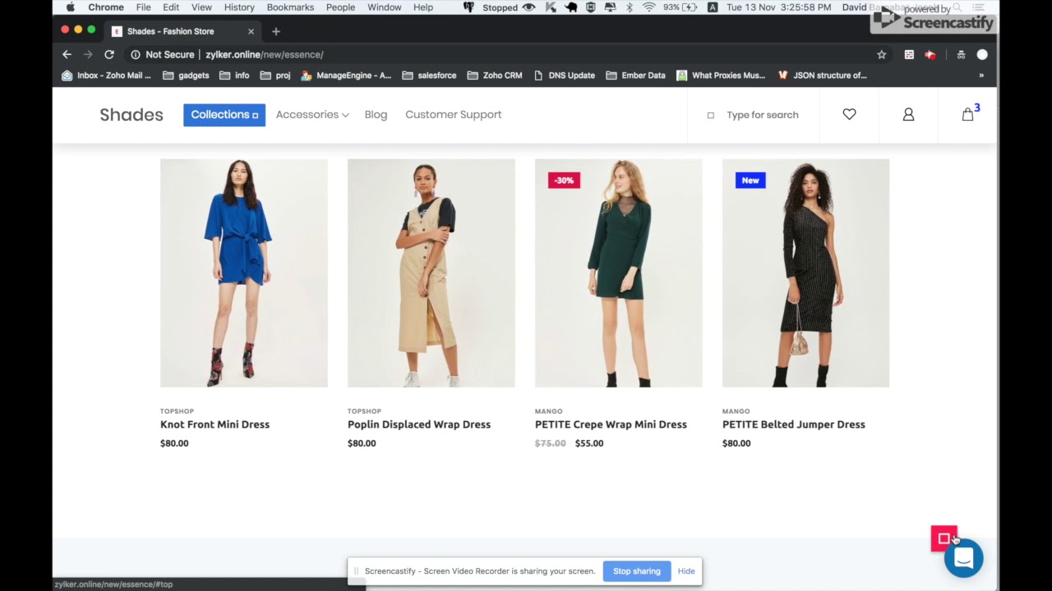Open Customer Support page

click(x=453, y=115)
